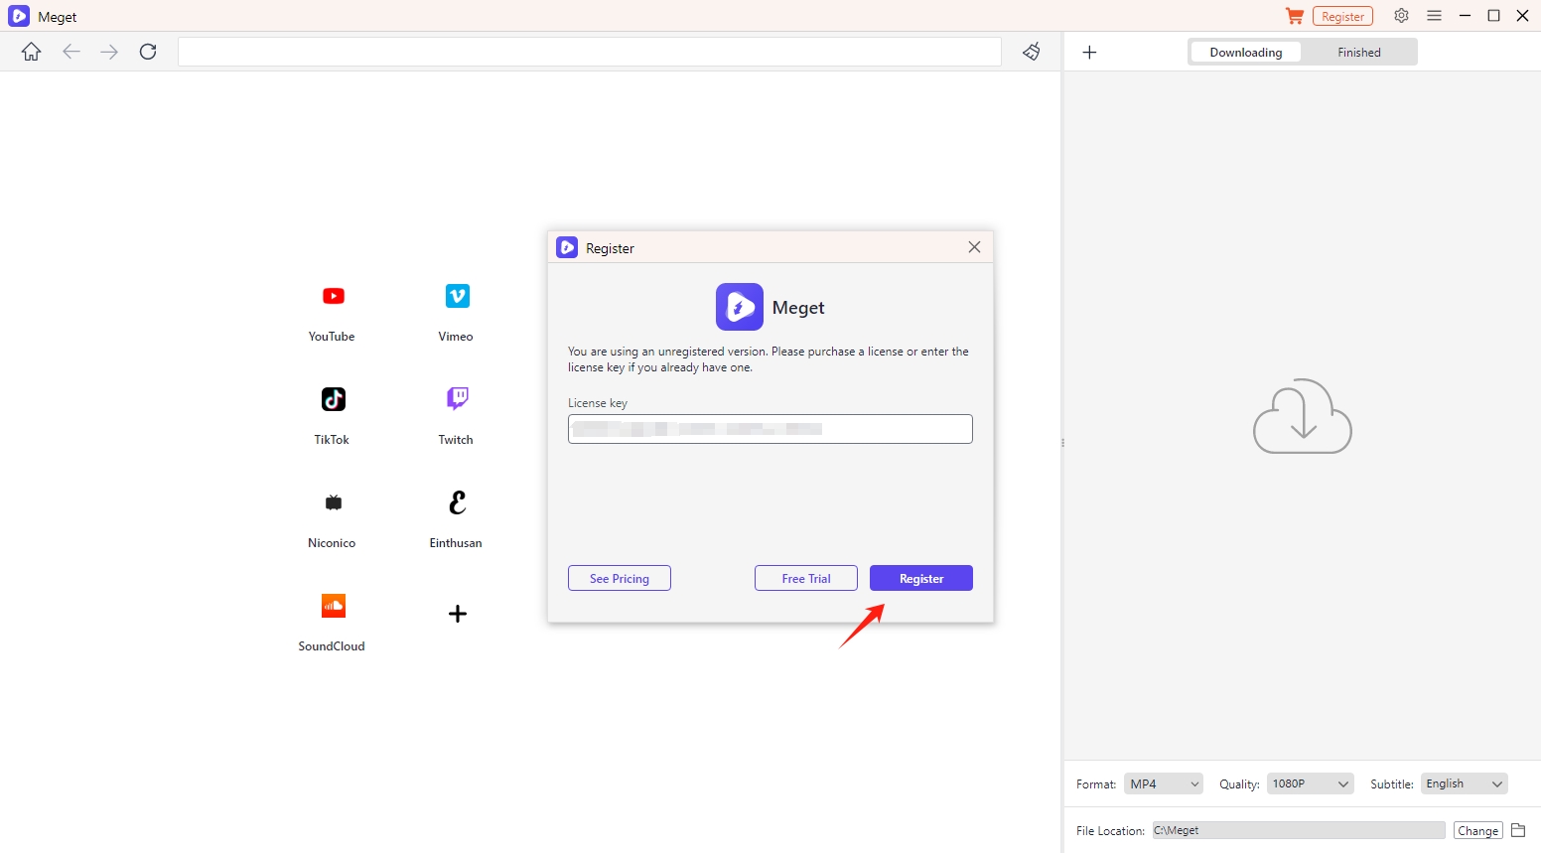Expand the Quality 1080P dropdown

(1311, 783)
